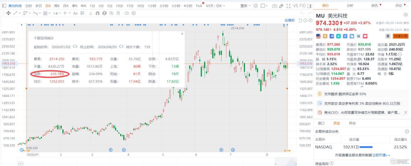Hide all drawings with crossed-eye icon
411x166 pixels.
[111, 13]
